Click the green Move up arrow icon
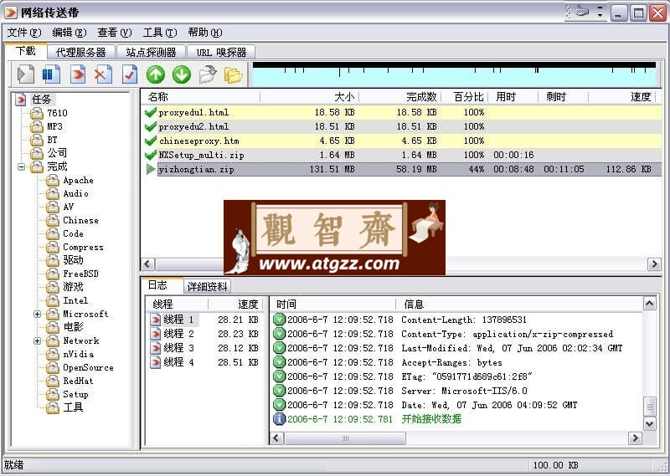This screenshot has height=476, width=670. pyautogui.click(x=156, y=74)
